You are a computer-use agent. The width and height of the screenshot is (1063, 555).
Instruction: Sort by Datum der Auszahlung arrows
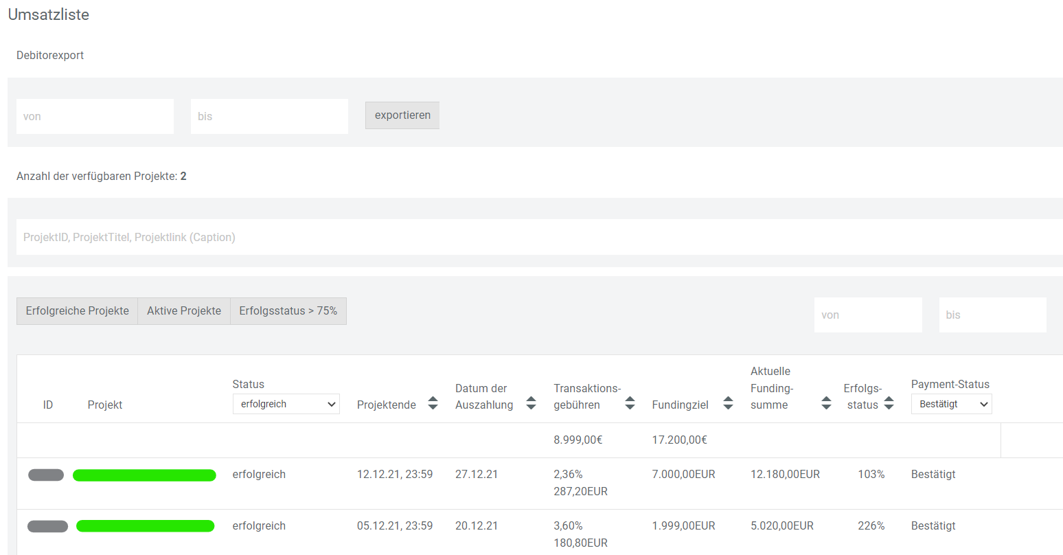(x=531, y=403)
